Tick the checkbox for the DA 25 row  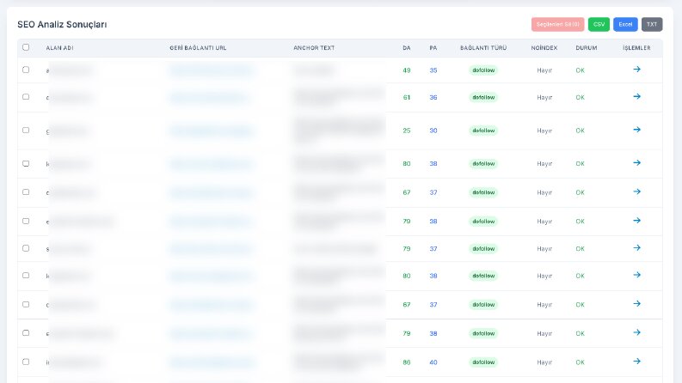(x=26, y=131)
